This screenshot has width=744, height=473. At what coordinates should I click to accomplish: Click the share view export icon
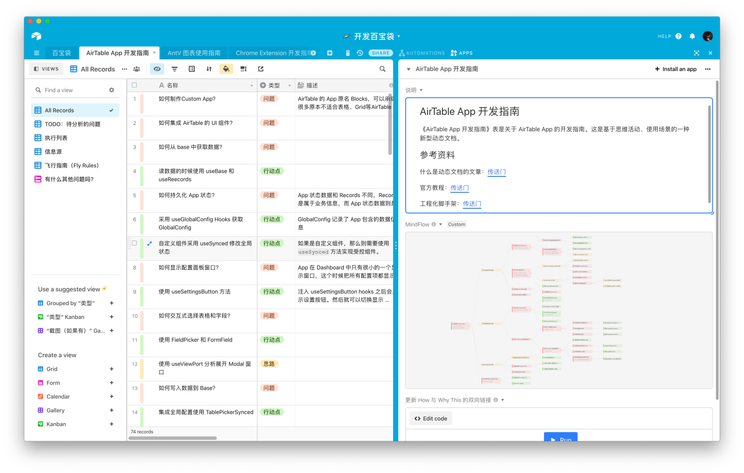(261, 69)
